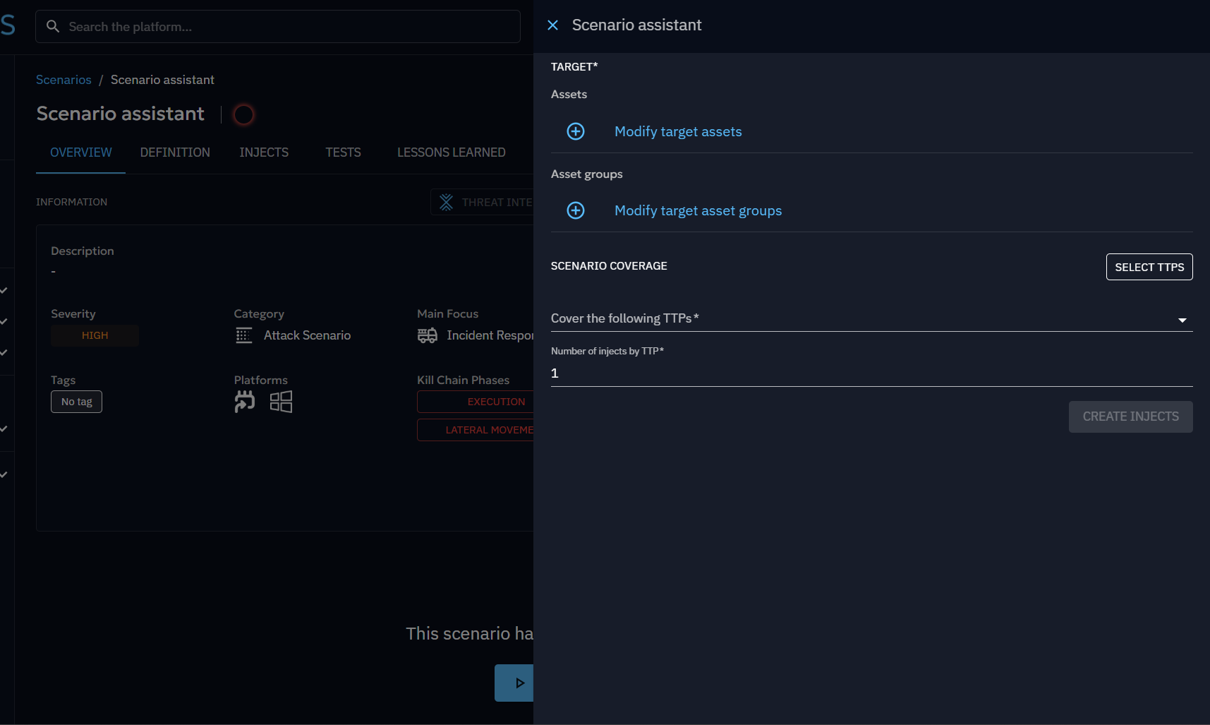Open the TTPs dropdown arrow
The image size is (1210, 725).
pos(1182,320)
